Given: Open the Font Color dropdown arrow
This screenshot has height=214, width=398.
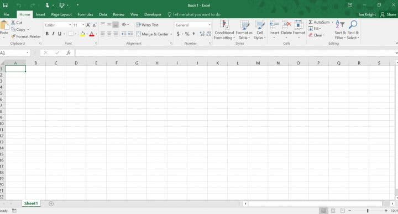Looking at the screenshot, I should tap(96, 34).
